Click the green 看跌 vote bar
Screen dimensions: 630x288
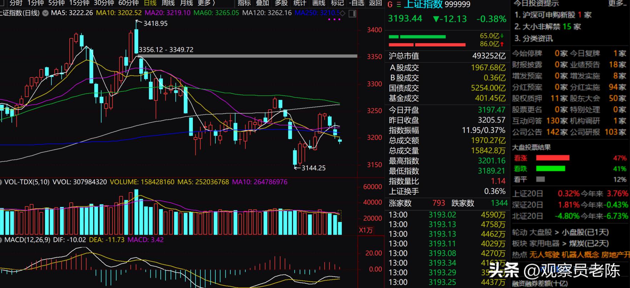tap(550, 168)
